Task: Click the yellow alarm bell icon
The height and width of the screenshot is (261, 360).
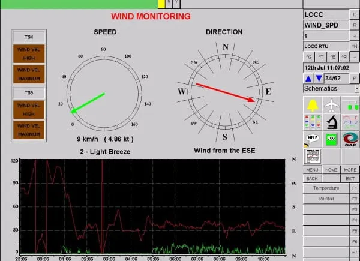Action: point(313,105)
